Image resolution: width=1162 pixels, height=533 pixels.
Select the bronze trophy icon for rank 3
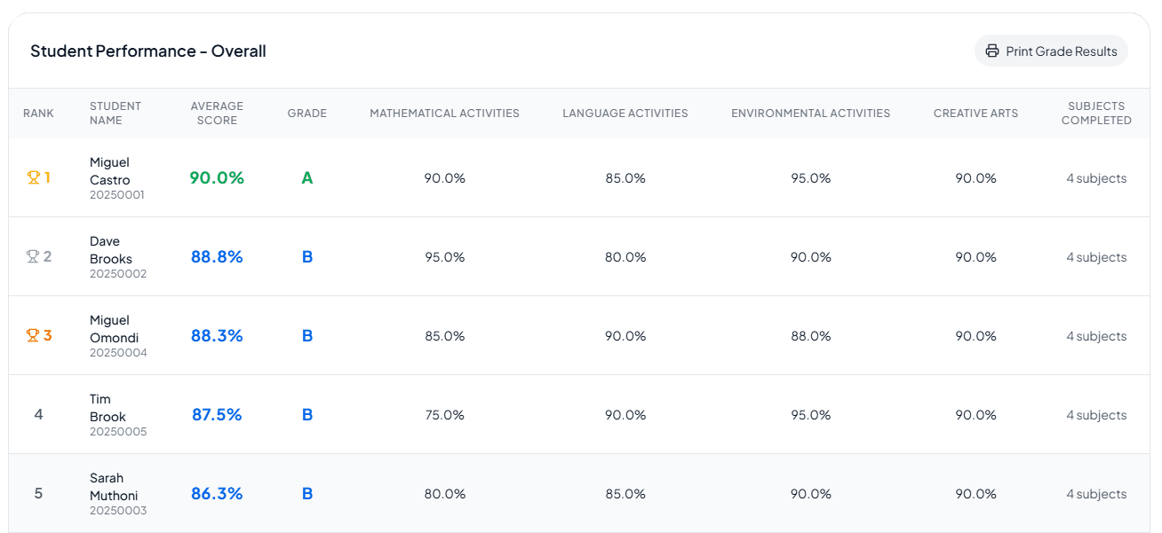point(32,335)
